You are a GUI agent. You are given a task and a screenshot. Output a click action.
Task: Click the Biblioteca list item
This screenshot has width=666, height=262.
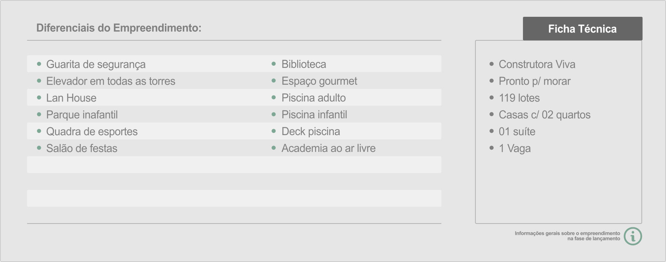click(304, 64)
